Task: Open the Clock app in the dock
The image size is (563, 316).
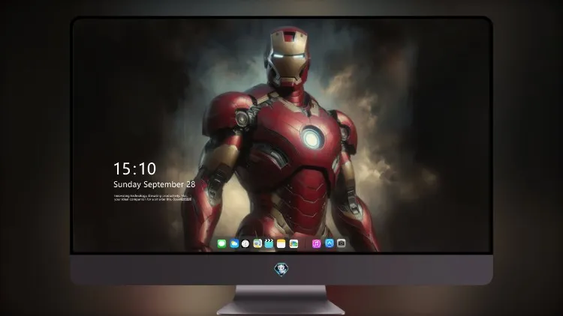Action: 245,243
